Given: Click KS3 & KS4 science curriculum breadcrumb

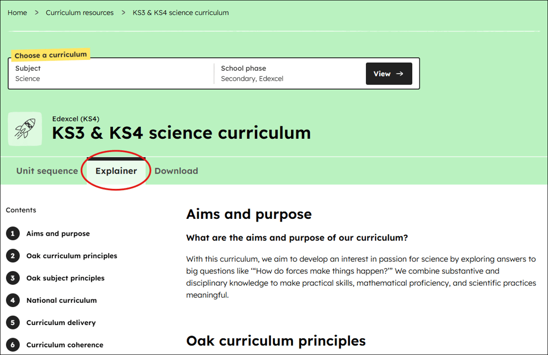Looking at the screenshot, I should 180,12.
